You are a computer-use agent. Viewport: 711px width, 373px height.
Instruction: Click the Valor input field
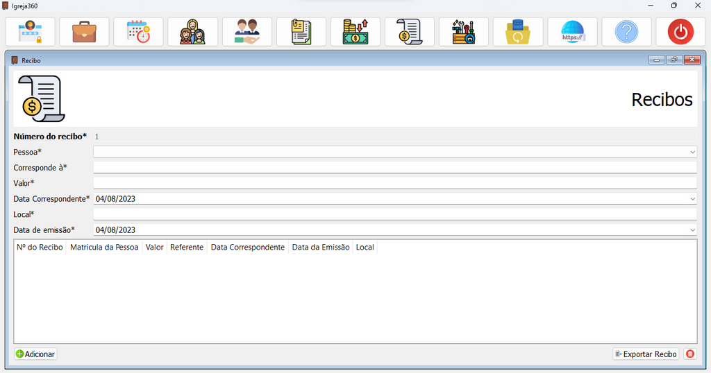pyautogui.click(x=395, y=183)
